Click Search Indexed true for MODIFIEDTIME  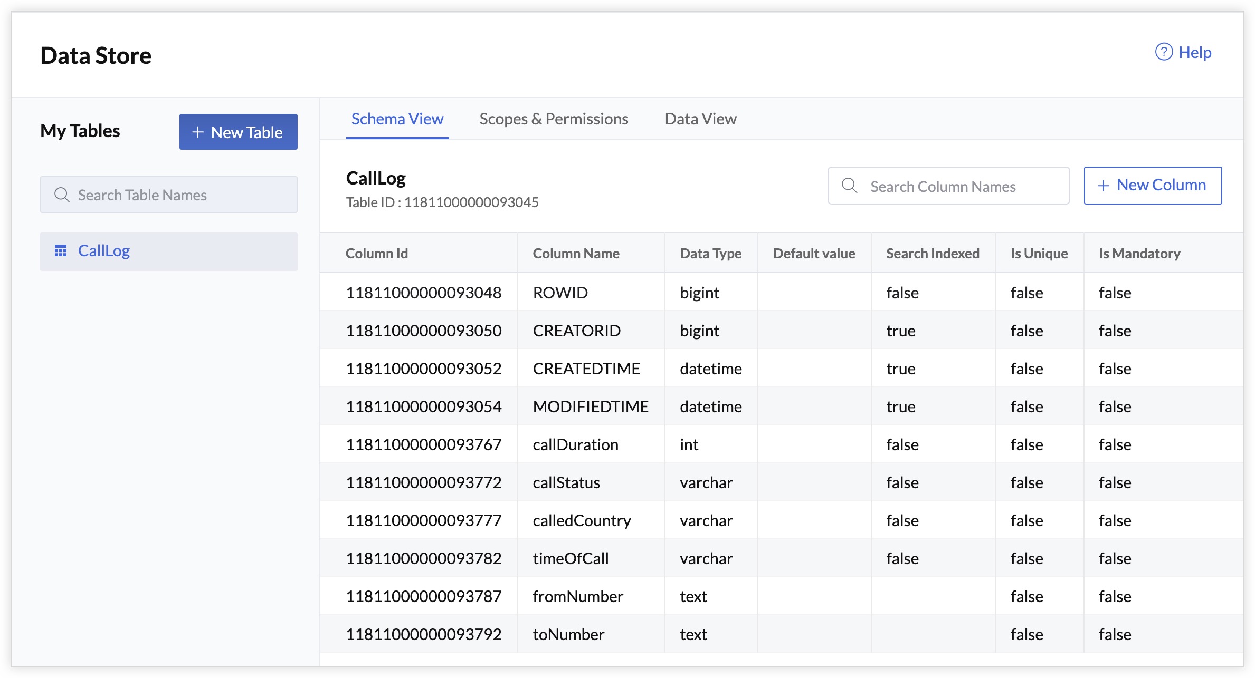(900, 406)
